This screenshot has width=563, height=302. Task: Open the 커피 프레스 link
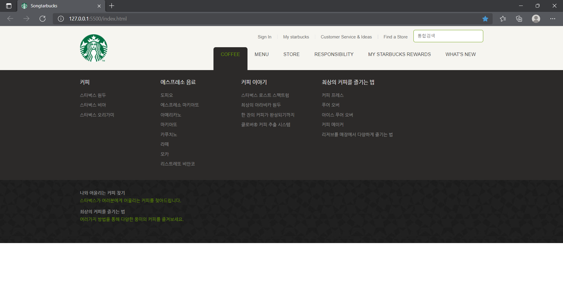click(x=333, y=95)
